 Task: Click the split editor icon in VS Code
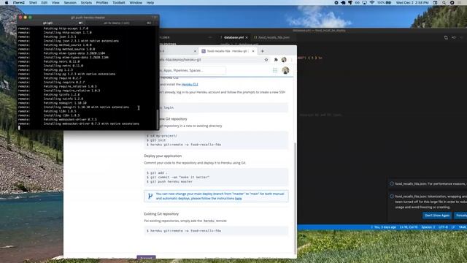click(x=453, y=37)
